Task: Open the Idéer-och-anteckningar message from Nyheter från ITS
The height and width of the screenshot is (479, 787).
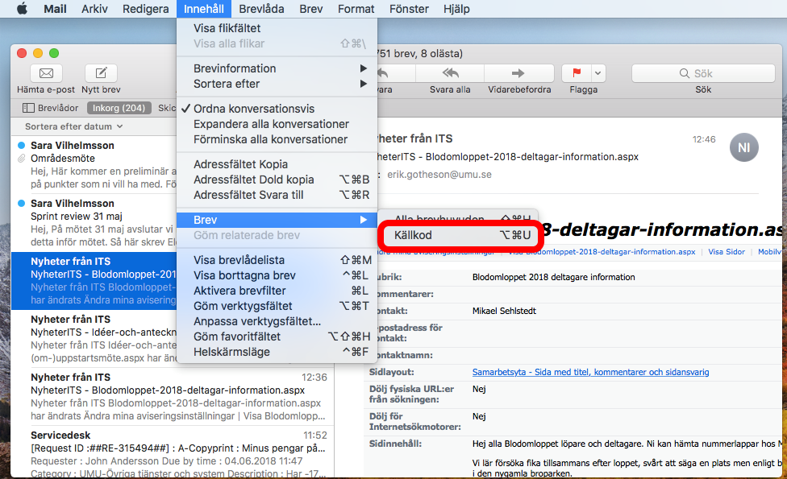Action: pos(94,339)
